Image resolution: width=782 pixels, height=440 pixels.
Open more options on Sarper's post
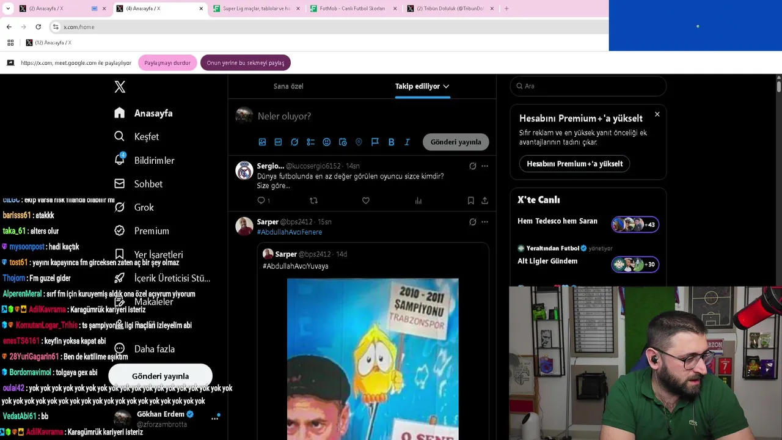click(484, 222)
